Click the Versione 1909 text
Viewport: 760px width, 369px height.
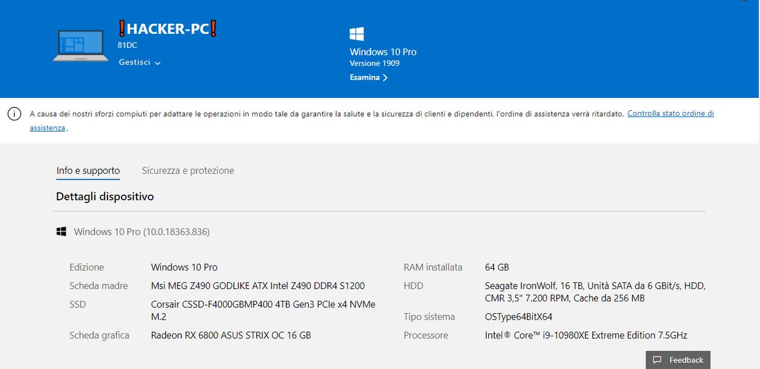point(375,63)
